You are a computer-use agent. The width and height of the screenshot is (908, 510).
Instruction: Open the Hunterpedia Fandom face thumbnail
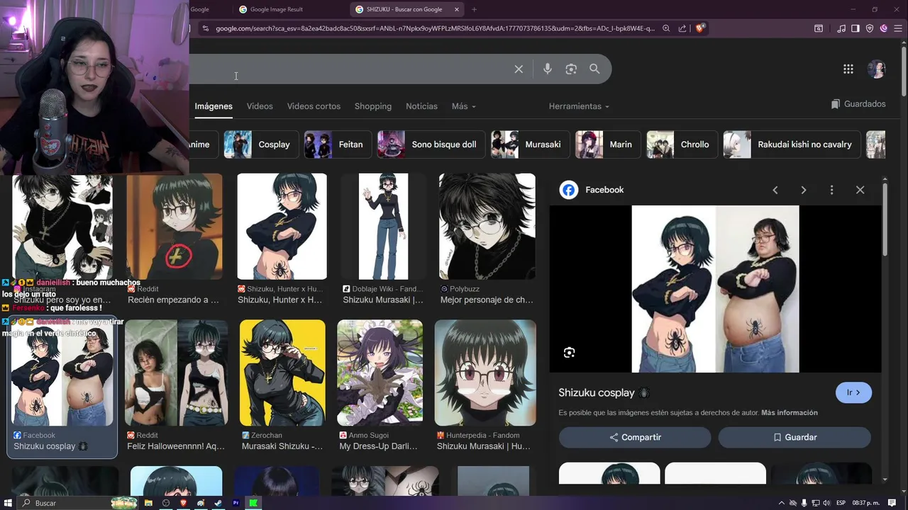(485, 373)
